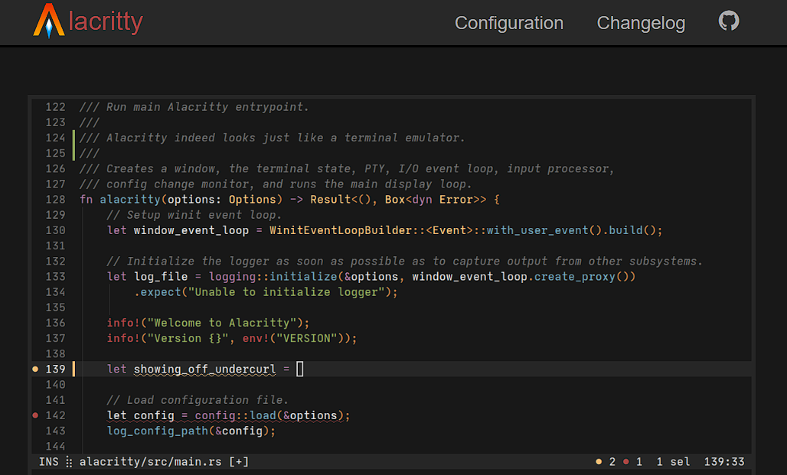Click the block cursor on line 139

coord(299,369)
